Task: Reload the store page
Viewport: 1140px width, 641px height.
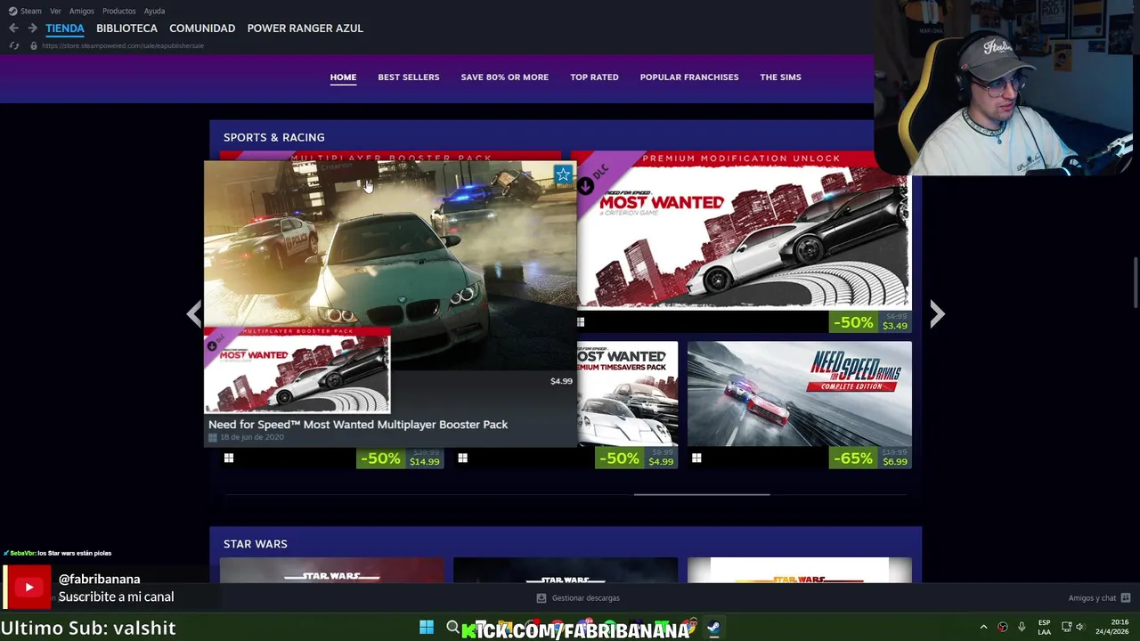Action: 13,45
